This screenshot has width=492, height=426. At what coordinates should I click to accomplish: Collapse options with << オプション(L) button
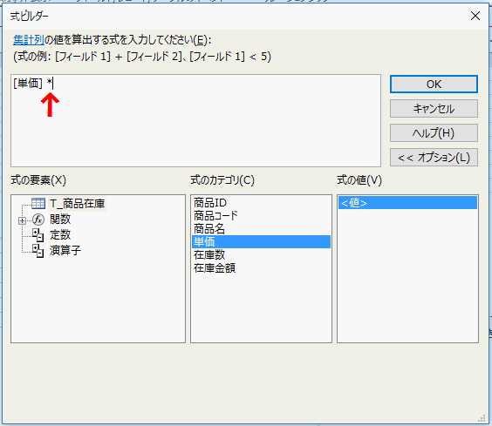tap(434, 158)
